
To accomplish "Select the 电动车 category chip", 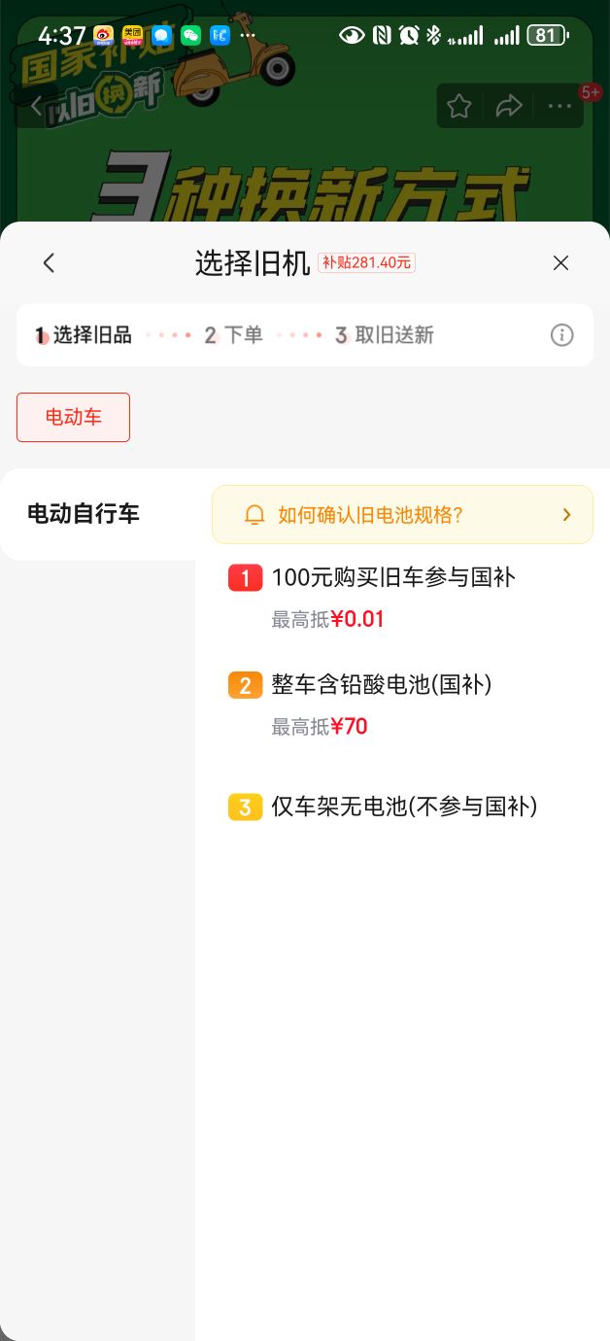I will click(73, 417).
